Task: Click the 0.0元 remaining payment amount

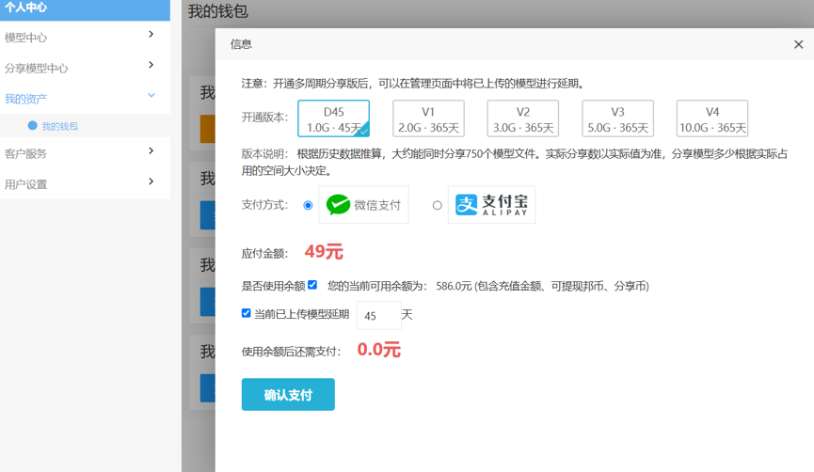Action: click(379, 350)
